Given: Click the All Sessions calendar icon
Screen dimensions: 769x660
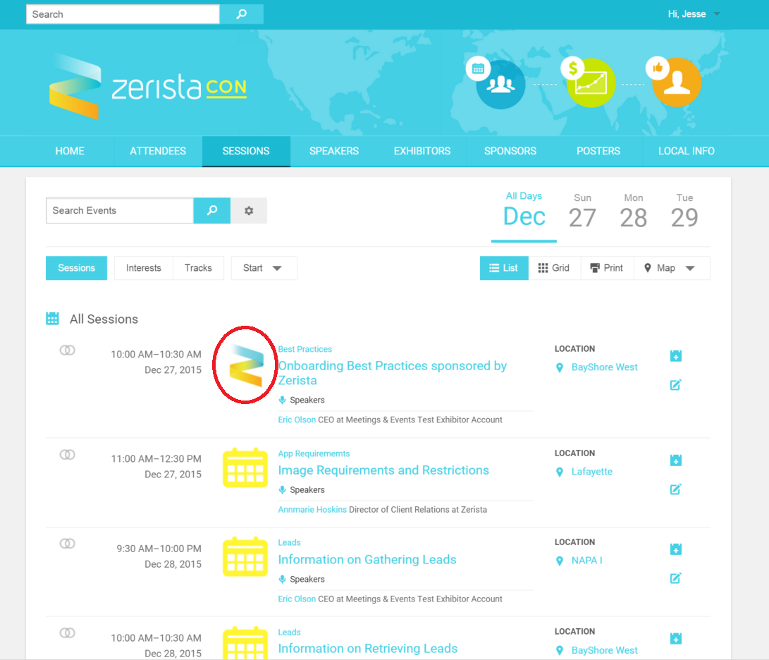Looking at the screenshot, I should pyautogui.click(x=52, y=319).
